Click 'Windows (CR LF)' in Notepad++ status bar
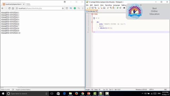 pyautogui.click(x=141, y=90)
